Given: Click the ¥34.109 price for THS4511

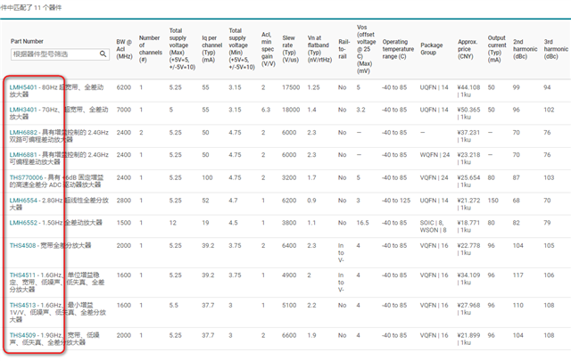Looking at the screenshot, I should (468, 275).
